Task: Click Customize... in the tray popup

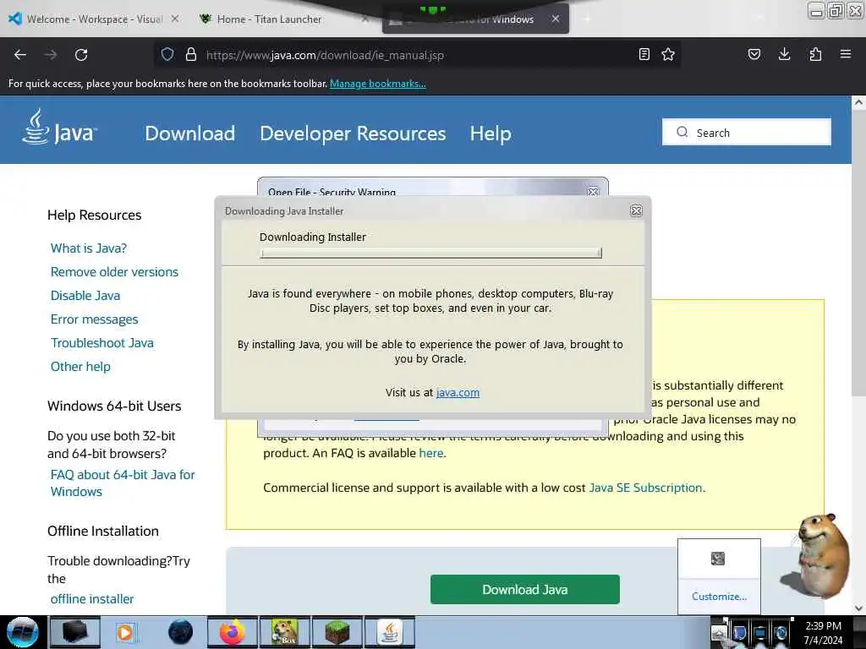Action: point(719,597)
